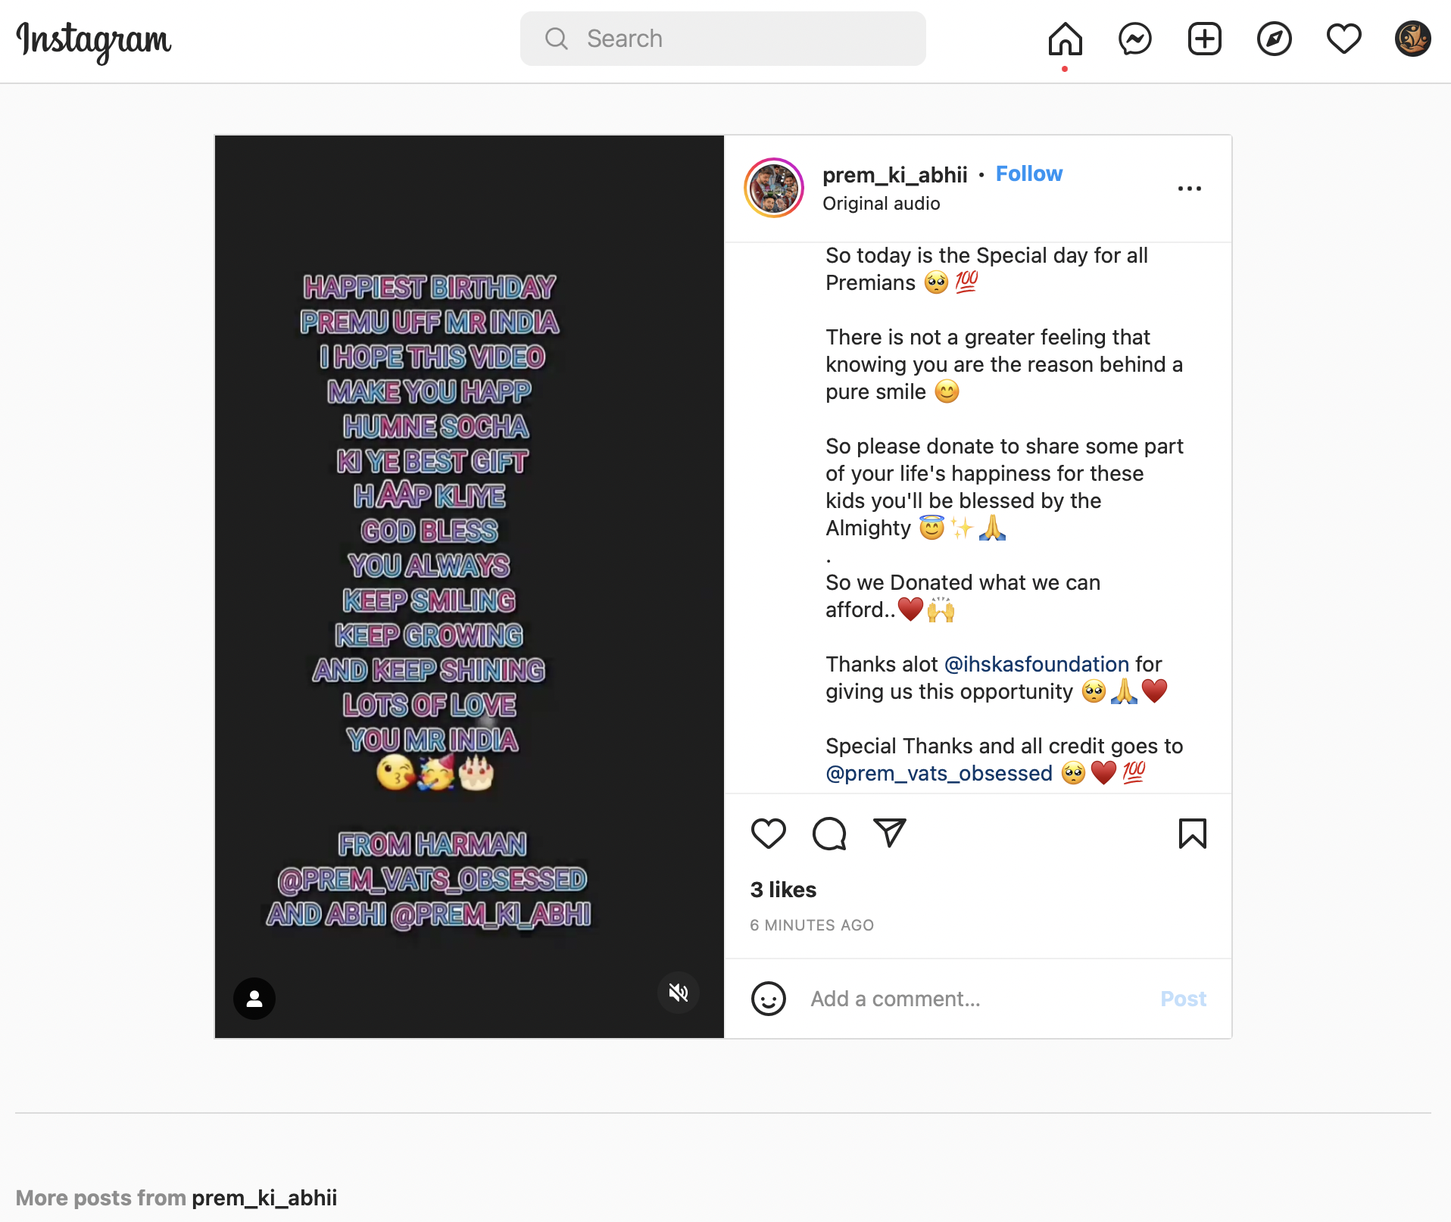Click the comment bubble icon
1451x1222 pixels.
pos(829,834)
